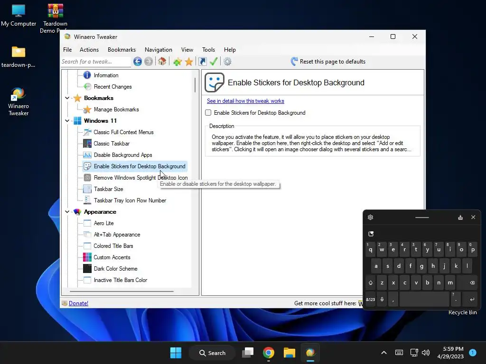Open touch keyboard settings gear

coord(370,217)
